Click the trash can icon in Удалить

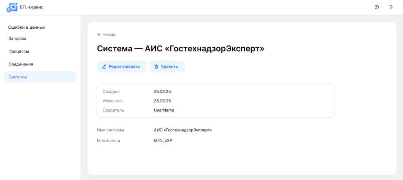coord(156,67)
